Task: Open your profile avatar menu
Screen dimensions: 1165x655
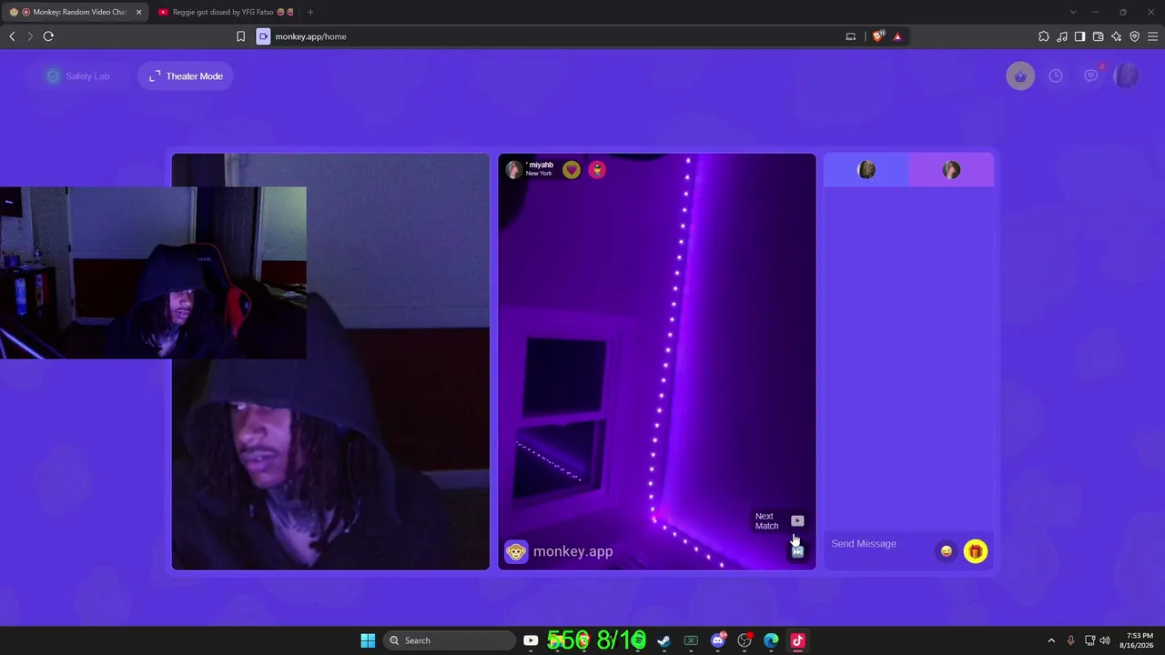Action: coord(1127,76)
